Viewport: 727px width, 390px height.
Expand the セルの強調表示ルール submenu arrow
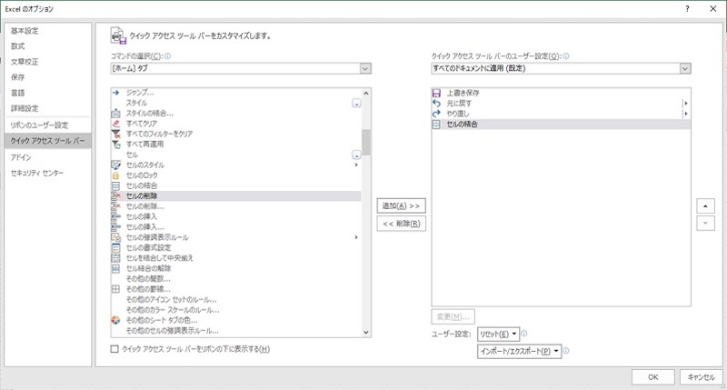(x=356, y=237)
